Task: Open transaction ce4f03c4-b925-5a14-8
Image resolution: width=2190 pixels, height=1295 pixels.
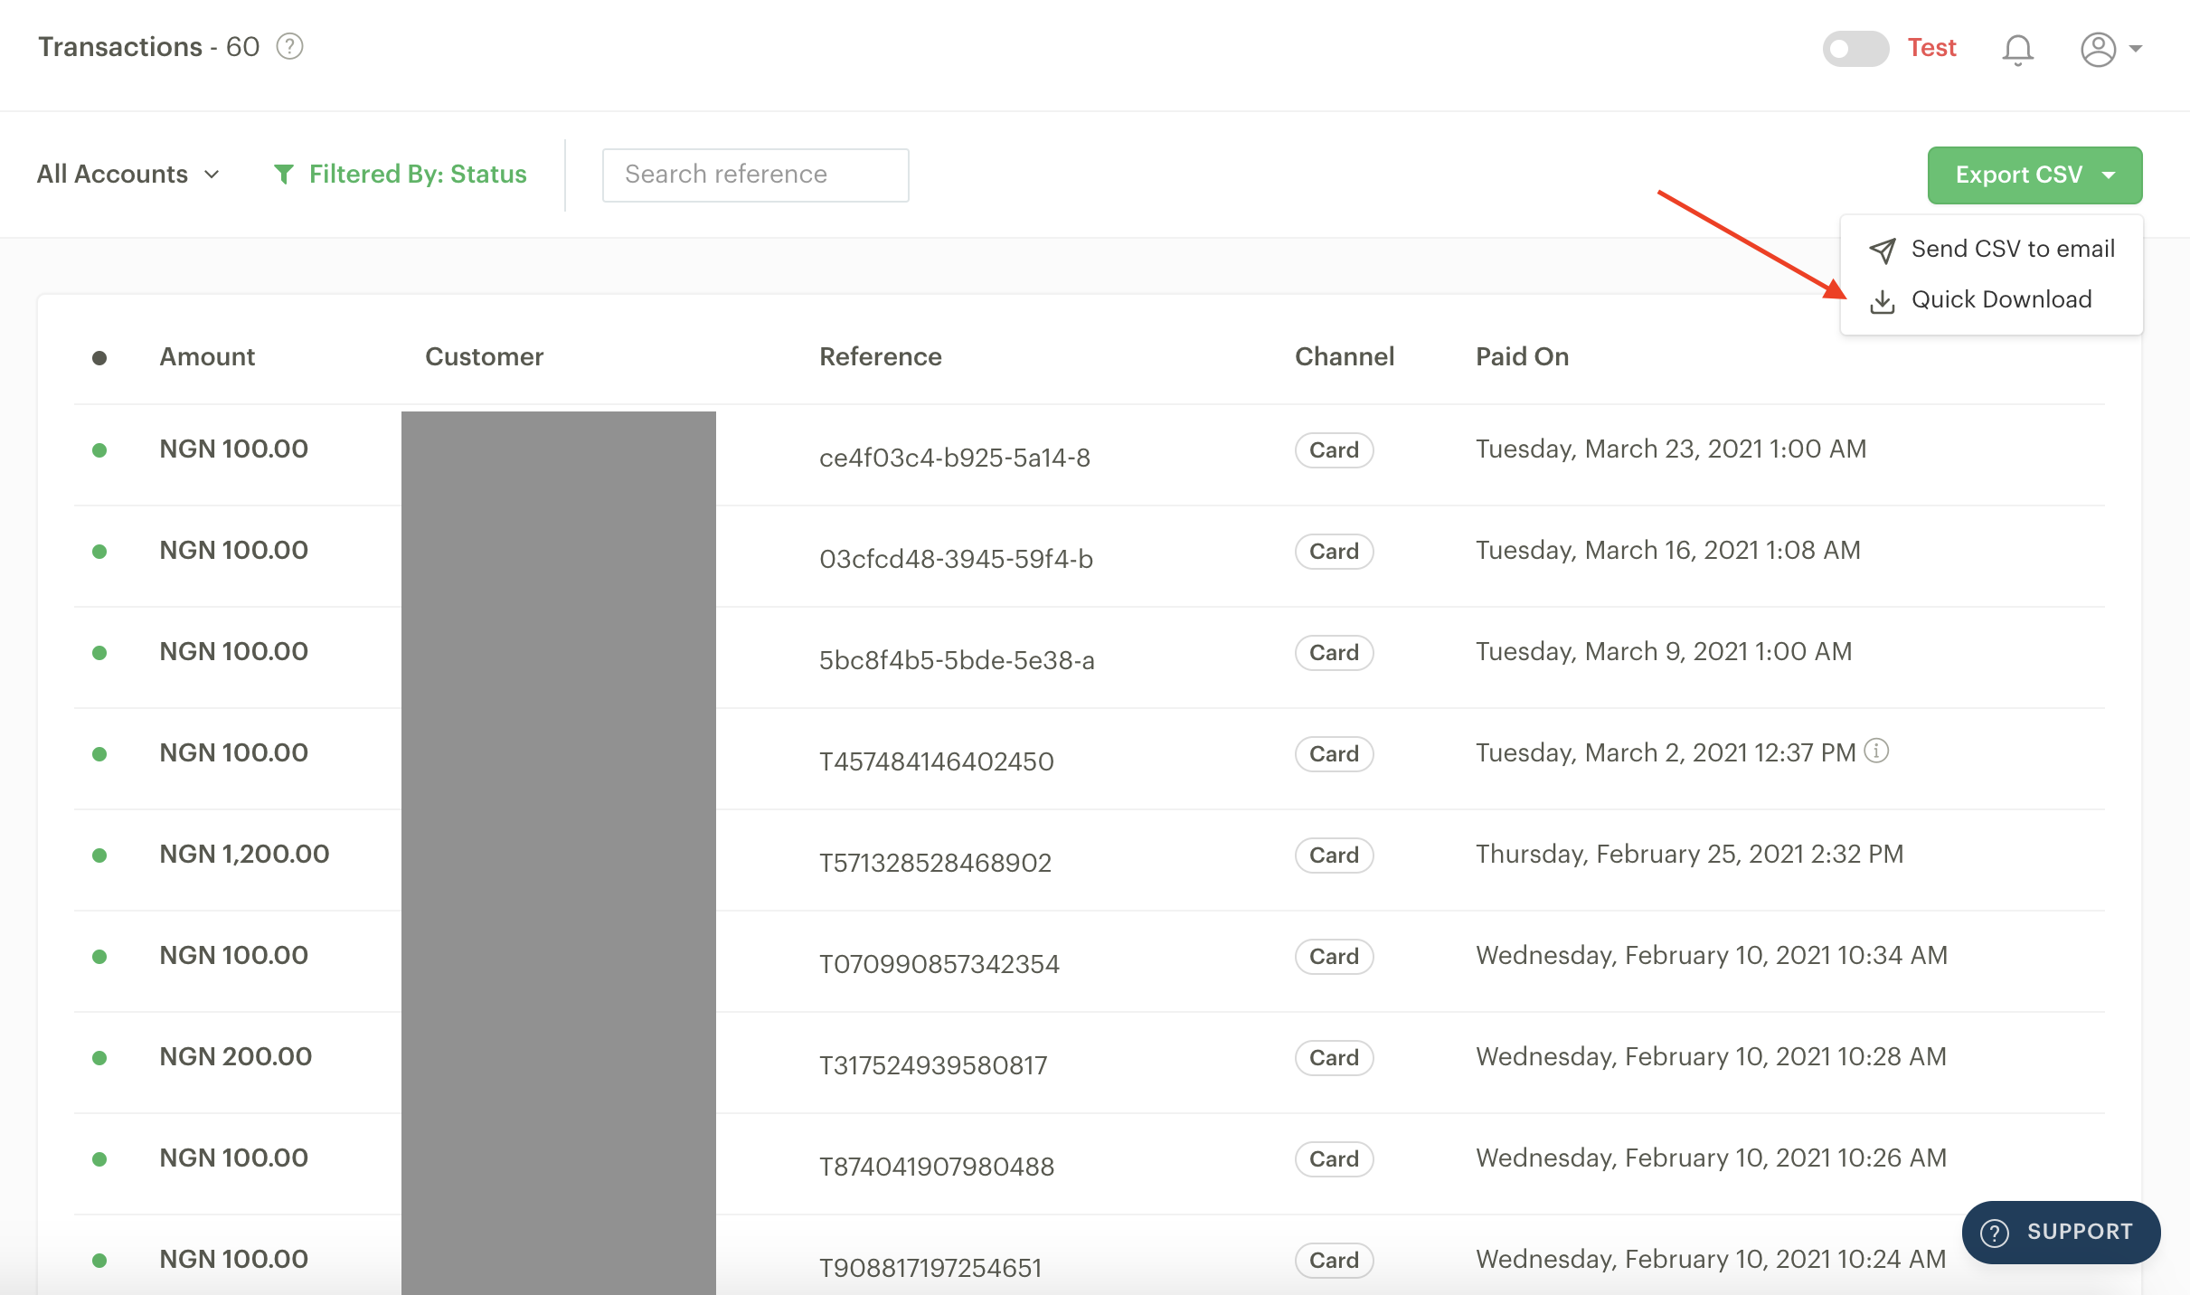Action: [x=954, y=458]
